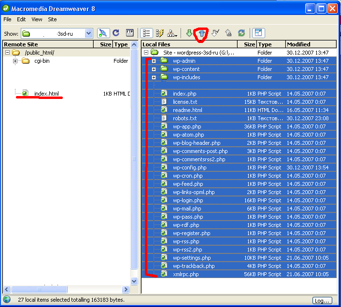Switch to Testing Server view
The image size is (341, 307).
tap(159, 33)
